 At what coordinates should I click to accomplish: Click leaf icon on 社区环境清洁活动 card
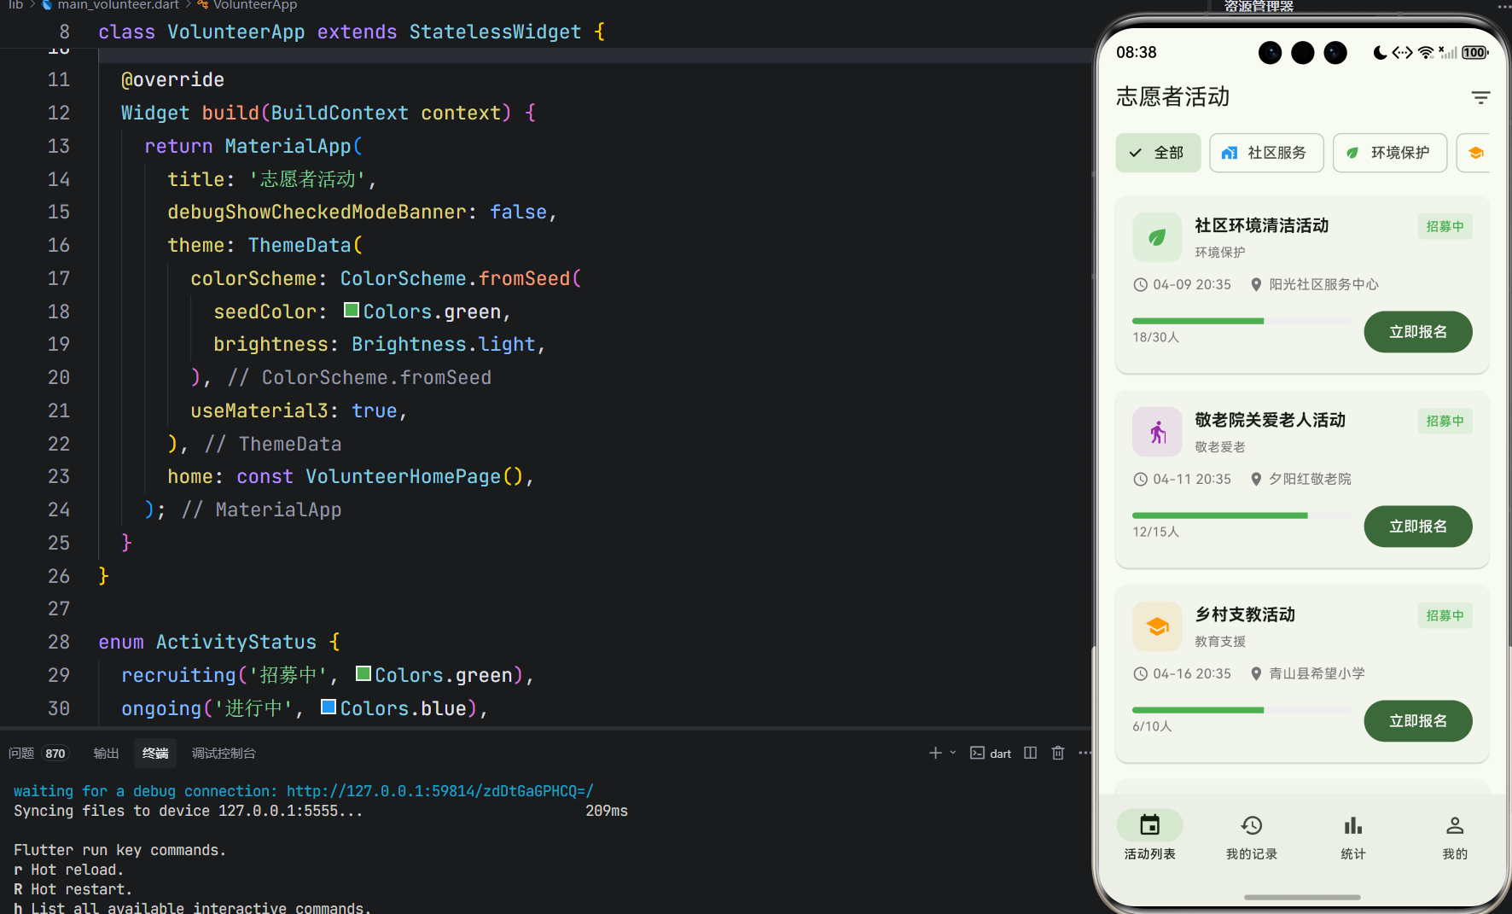coord(1157,237)
